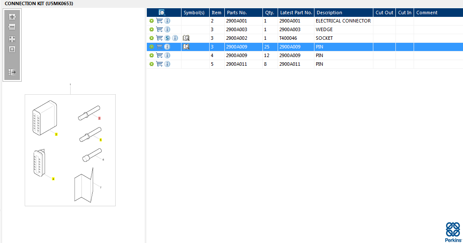Open info for SOCKET part
This screenshot has height=243, width=463.
click(x=175, y=38)
